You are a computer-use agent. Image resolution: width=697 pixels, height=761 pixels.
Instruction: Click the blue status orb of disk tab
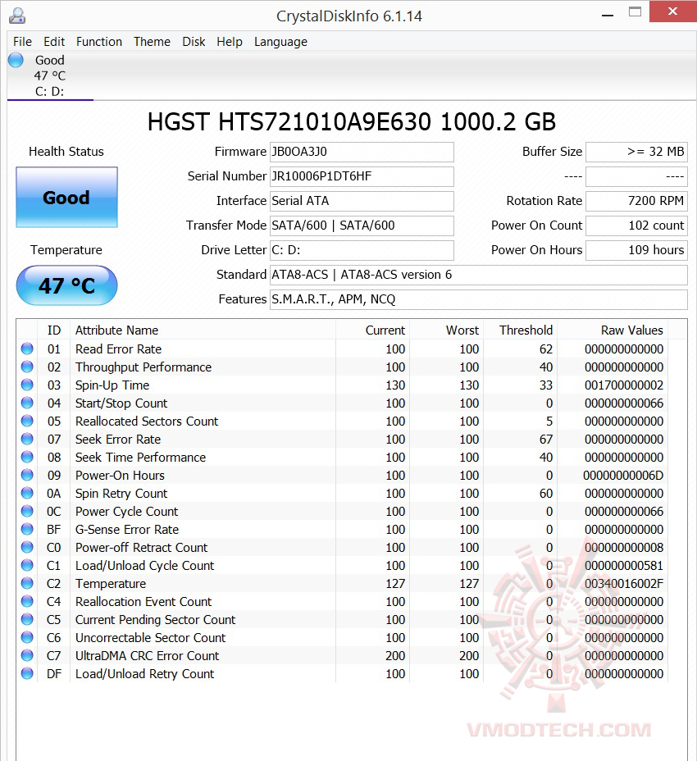(x=16, y=60)
